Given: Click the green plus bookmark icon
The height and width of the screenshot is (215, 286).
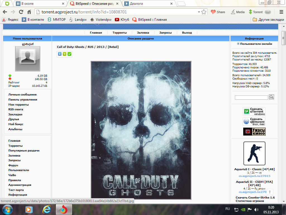Looking at the screenshot, I should point(65,54).
